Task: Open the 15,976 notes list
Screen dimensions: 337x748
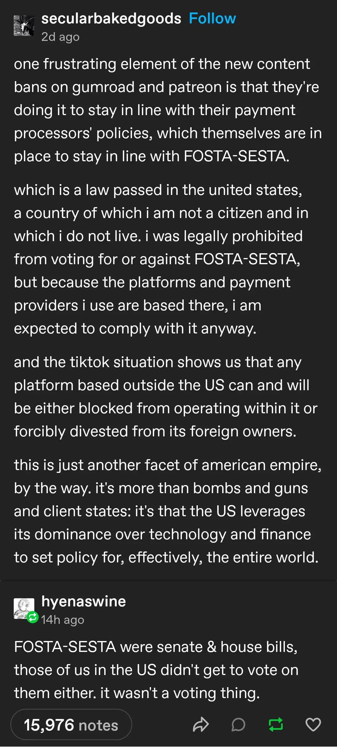Action: coord(71,725)
